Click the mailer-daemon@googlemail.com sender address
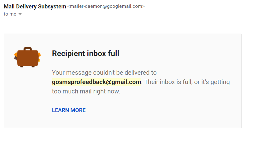The height and width of the screenshot is (142, 263). 106,7
